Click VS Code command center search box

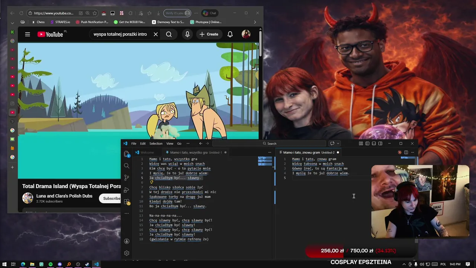[269, 143]
